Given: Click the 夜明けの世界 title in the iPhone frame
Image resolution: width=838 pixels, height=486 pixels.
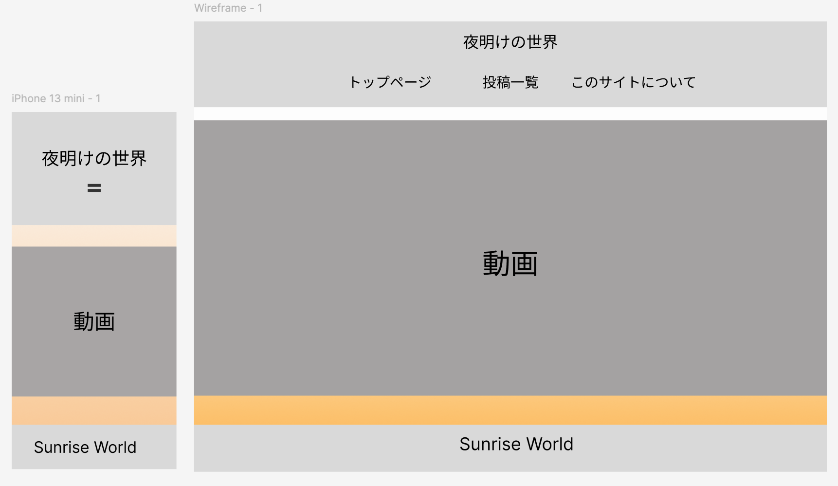Looking at the screenshot, I should pos(94,158).
